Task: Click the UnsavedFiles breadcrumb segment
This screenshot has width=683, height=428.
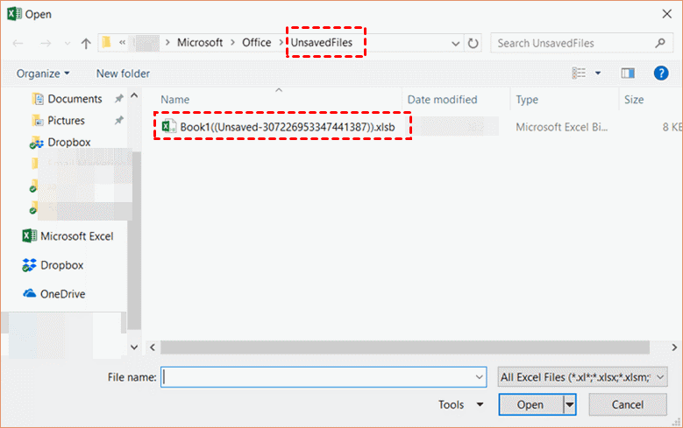Action: pos(322,43)
